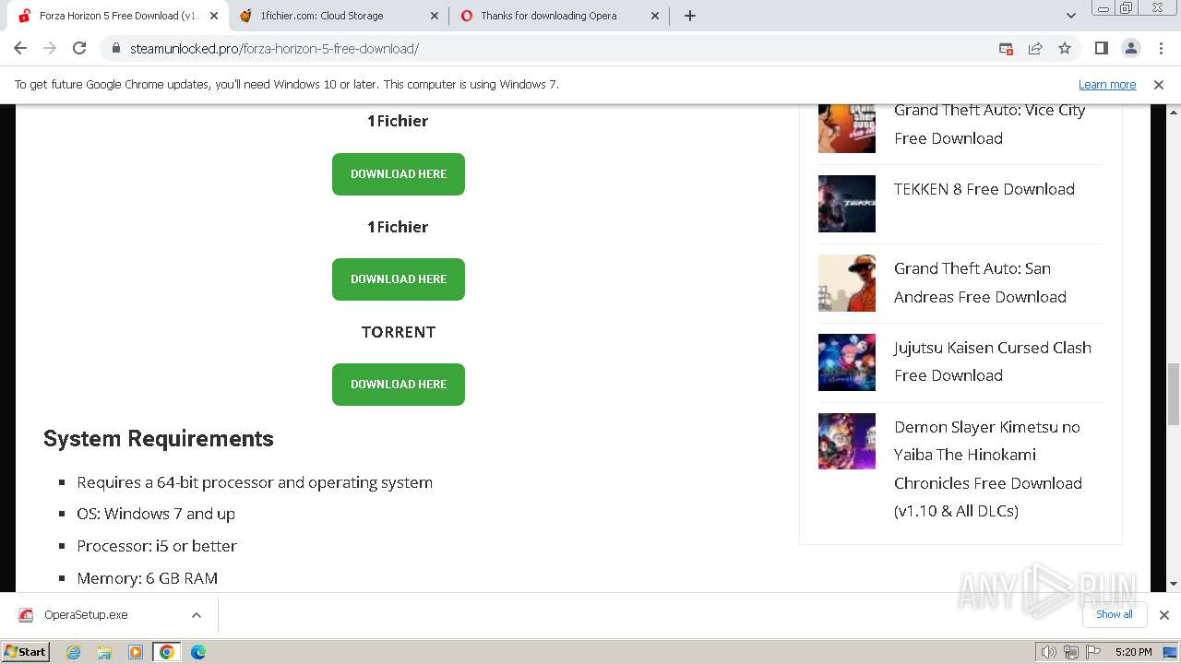Image resolution: width=1181 pixels, height=664 pixels.
Task: Open the Learn more link
Action: (1107, 84)
